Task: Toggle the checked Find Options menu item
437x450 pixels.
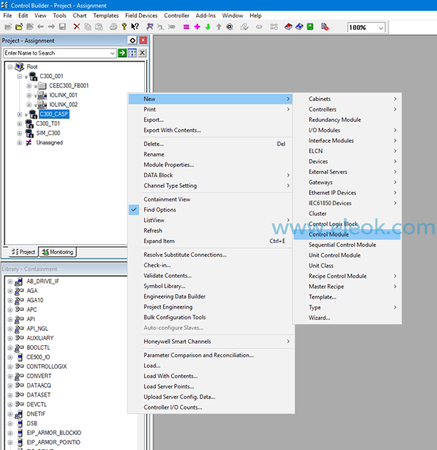Action: click(210, 210)
